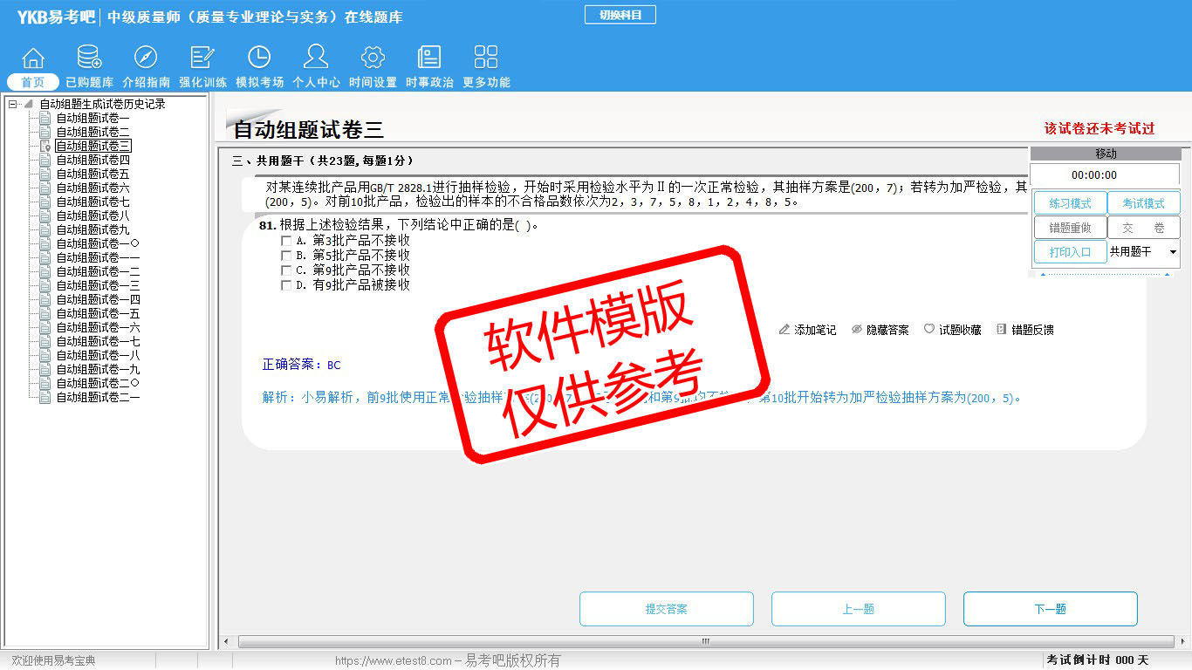The width and height of the screenshot is (1192, 670).
Task: Open 模拟考场 clock icon
Action: 259,58
